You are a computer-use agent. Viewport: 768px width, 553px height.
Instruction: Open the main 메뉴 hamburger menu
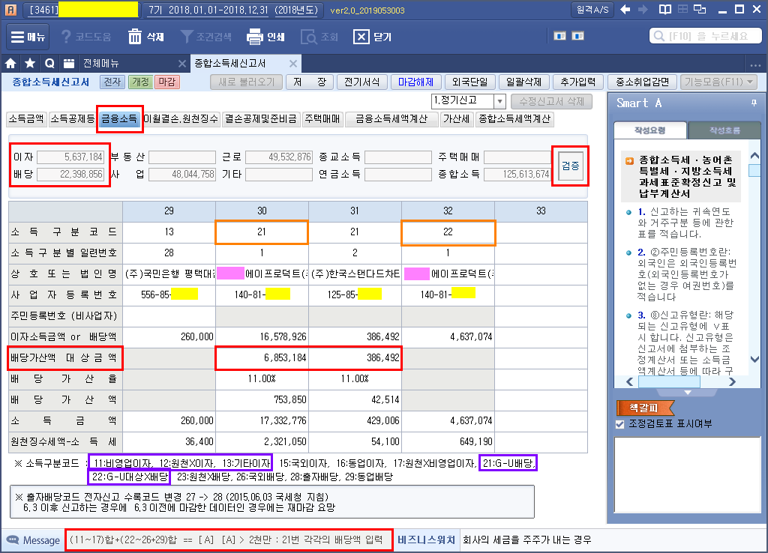click(x=28, y=37)
